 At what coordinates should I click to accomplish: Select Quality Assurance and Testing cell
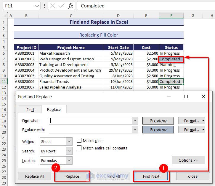point(71,76)
